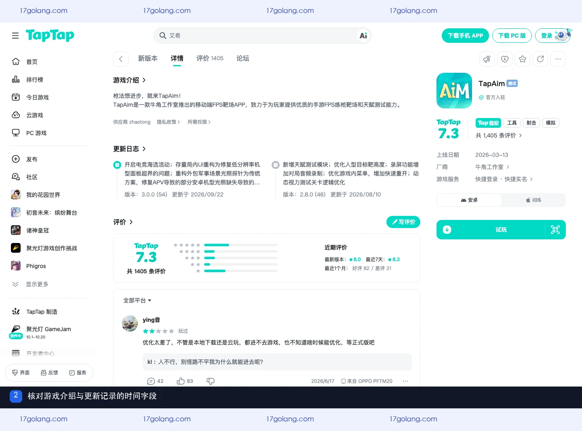Click the one-star rating distribution bar
The height and width of the screenshot is (431, 582).
(241, 271)
